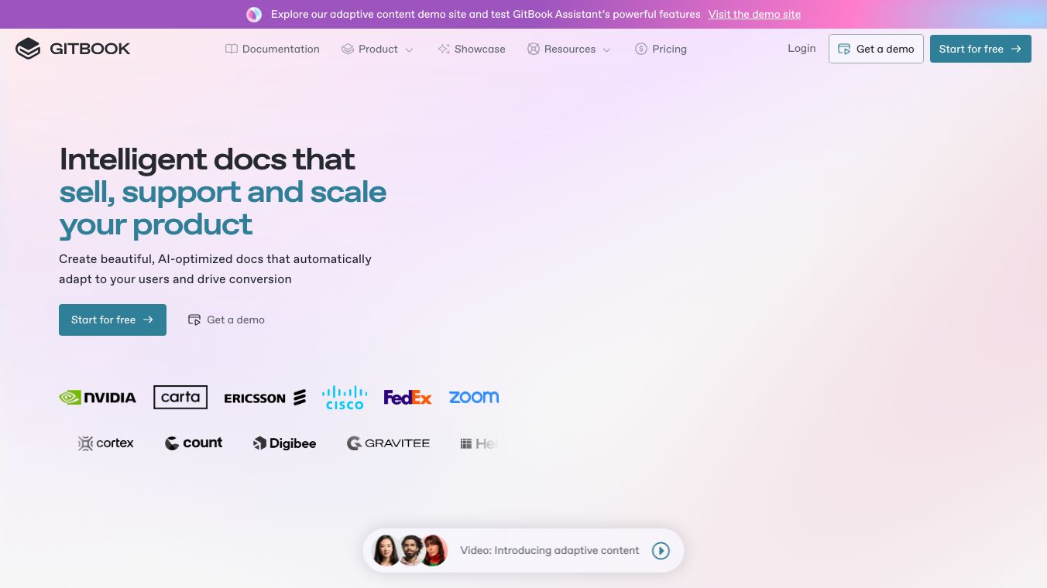The height and width of the screenshot is (588, 1047).
Task: Open the Documentation nav item
Action: (273, 49)
